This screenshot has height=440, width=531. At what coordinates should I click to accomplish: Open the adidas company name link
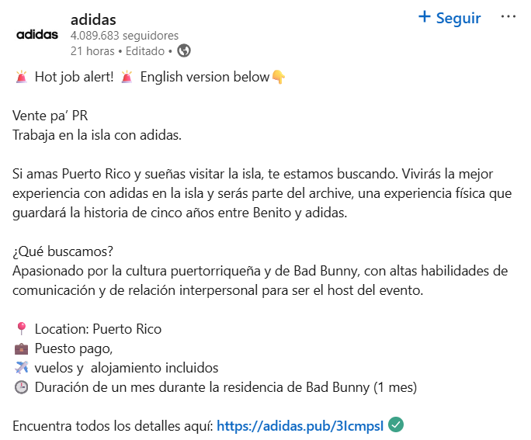click(93, 19)
